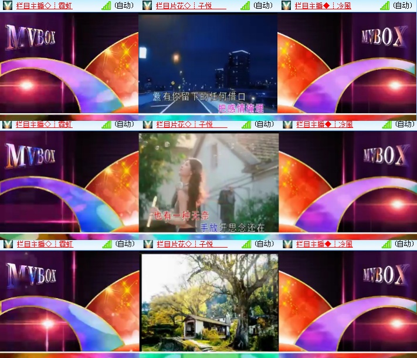This screenshot has width=417, height=358.
Task: Click the avatar icon beside 霞虹 in the top row
Action: tap(7, 6)
